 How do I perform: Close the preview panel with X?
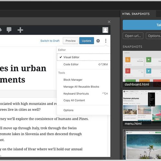pos(109,22)
